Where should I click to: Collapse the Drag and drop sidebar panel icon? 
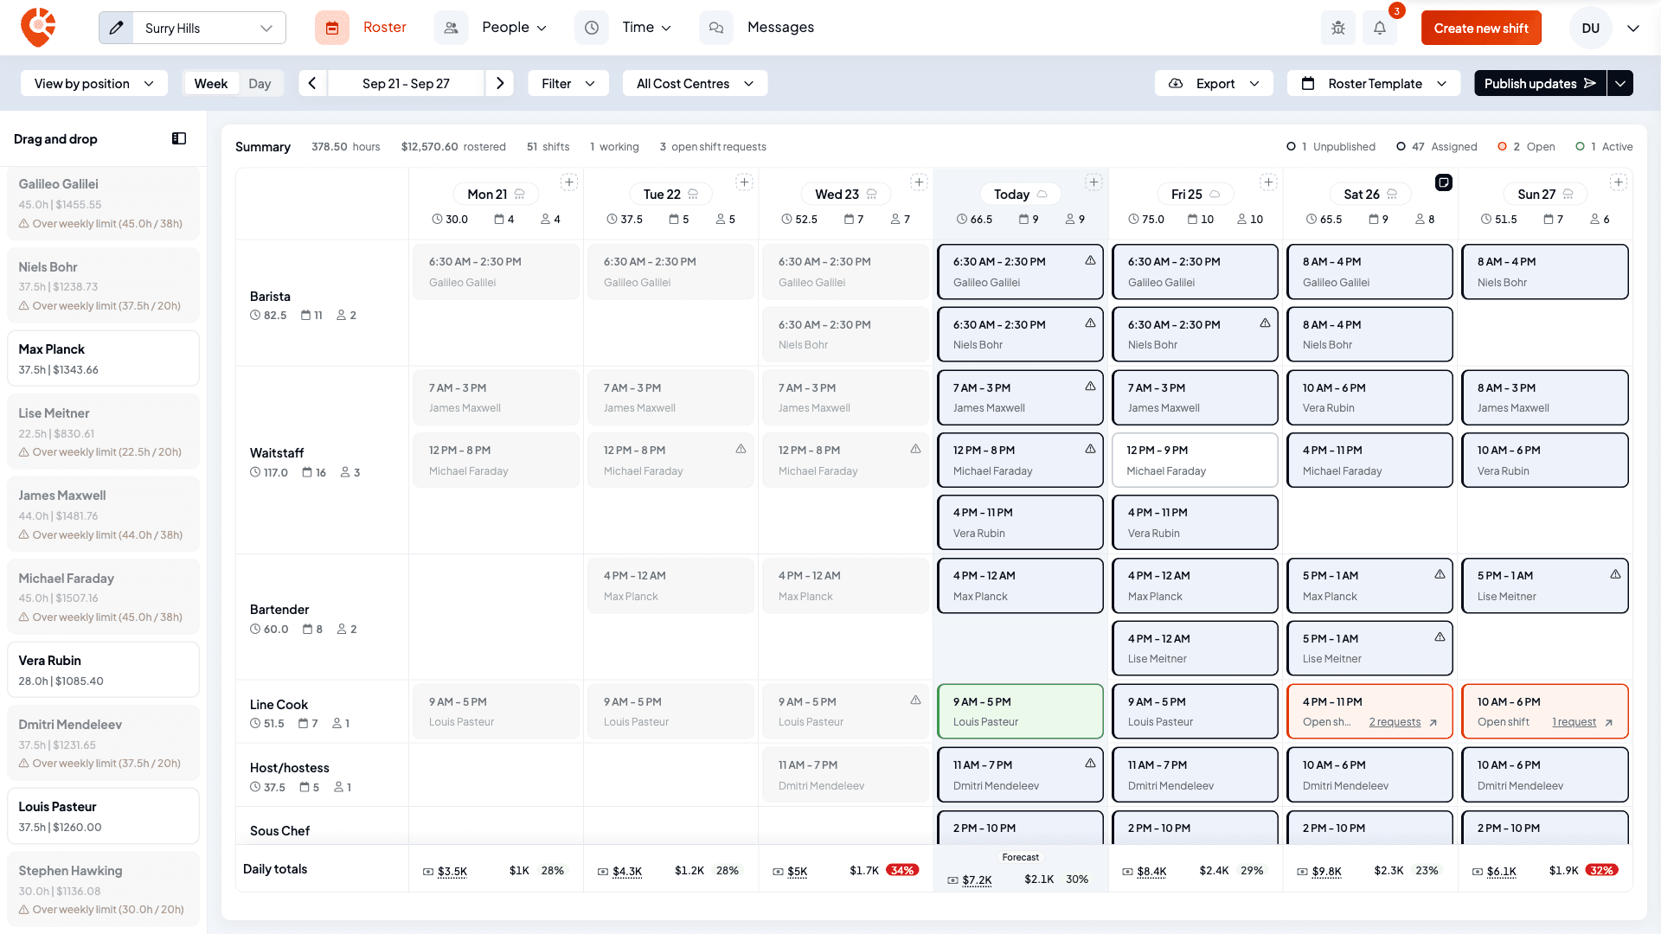(x=179, y=138)
